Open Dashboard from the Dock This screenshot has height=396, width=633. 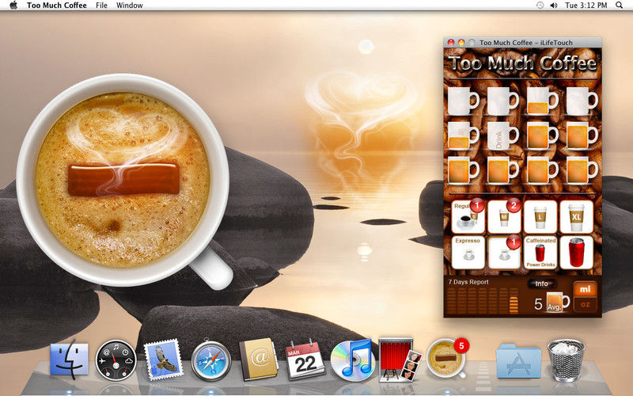(116, 360)
